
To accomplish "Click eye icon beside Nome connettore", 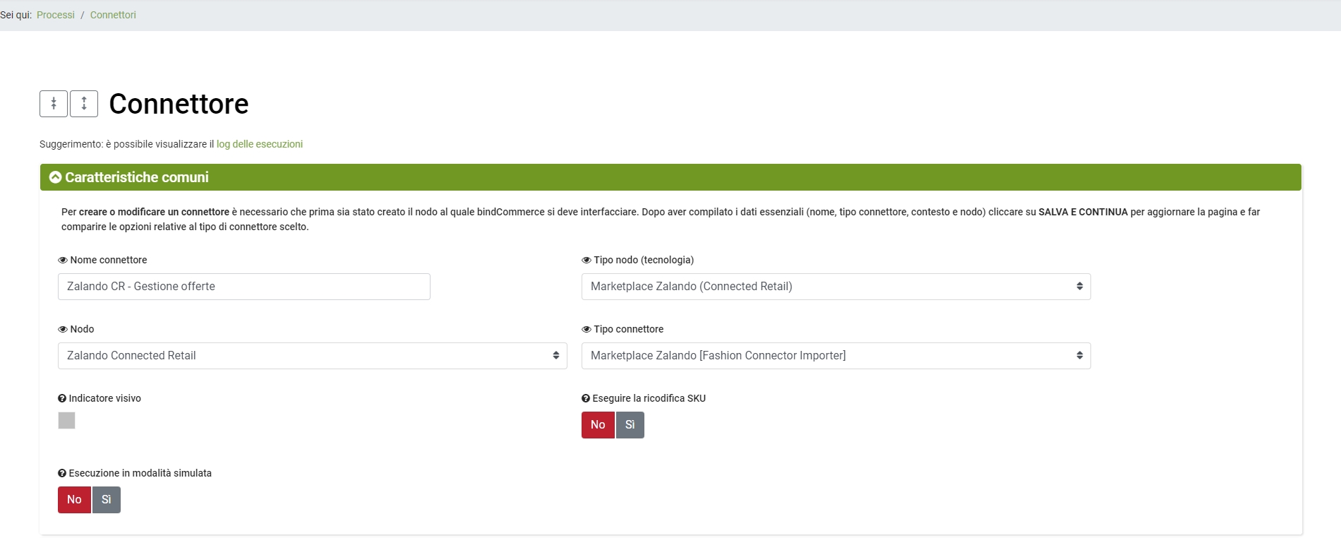I will tap(63, 261).
